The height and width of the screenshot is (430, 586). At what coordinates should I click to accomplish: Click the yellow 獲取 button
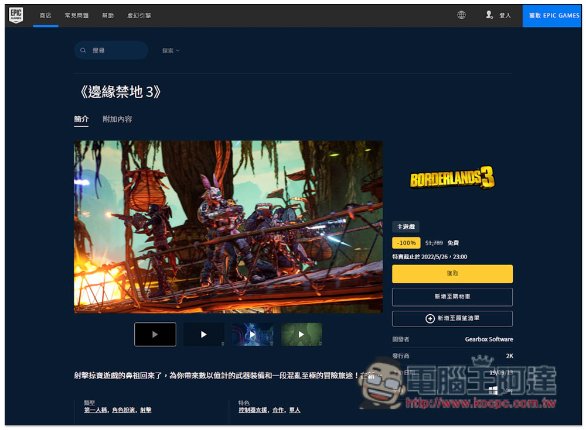click(452, 274)
